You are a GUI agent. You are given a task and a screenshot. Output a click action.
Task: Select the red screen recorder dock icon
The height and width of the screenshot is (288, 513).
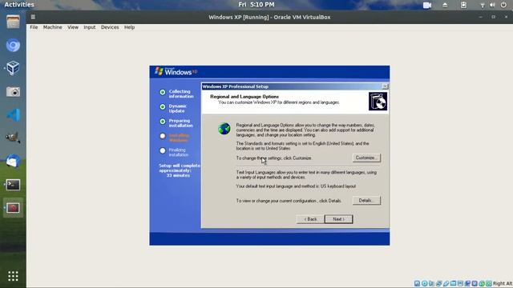(x=13, y=208)
